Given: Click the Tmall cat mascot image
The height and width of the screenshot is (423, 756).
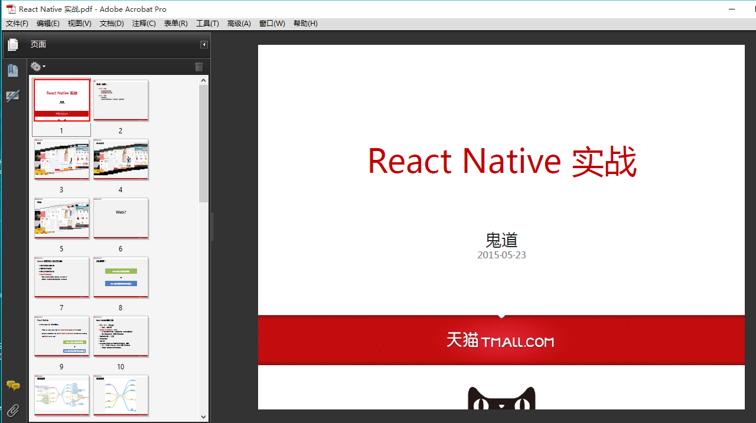Looking at the screenshot, I should [501, 398].
